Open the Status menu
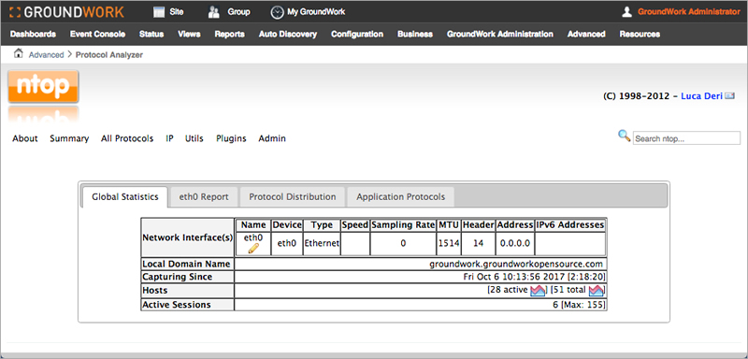748x359 pixels. pyautogui.click(x=151, y=35)
